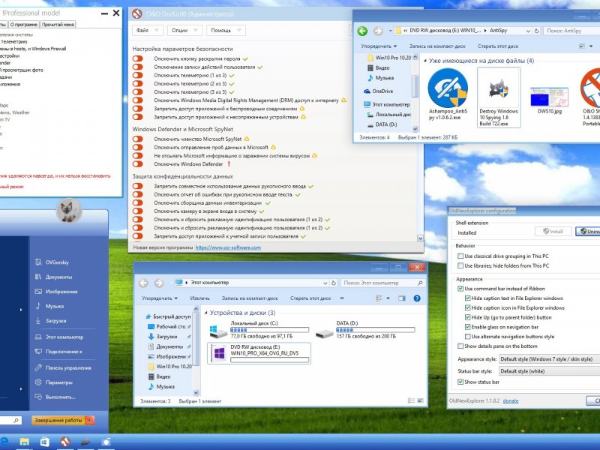Open Документы from Start menu
600x450 pixels.
coord(53,277)
